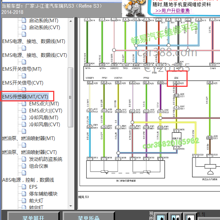Open EMS电源、接地、数据线(MT) diagram entry
This screenshot has height=220, width=220.
[34, 41]
